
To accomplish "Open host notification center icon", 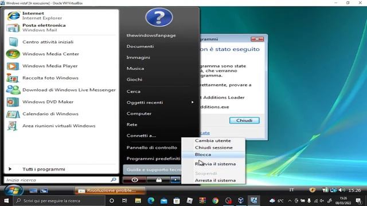I will (358, 201).
